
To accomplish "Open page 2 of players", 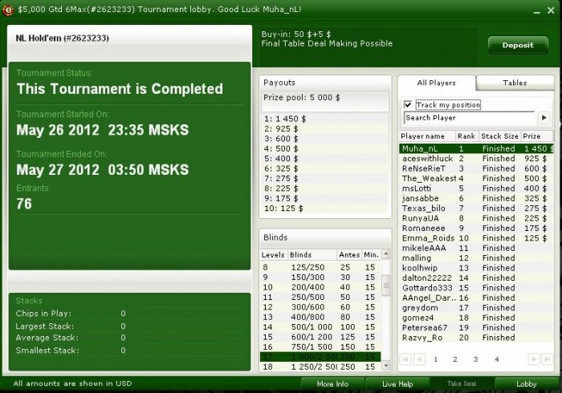I will coord(455,359).
